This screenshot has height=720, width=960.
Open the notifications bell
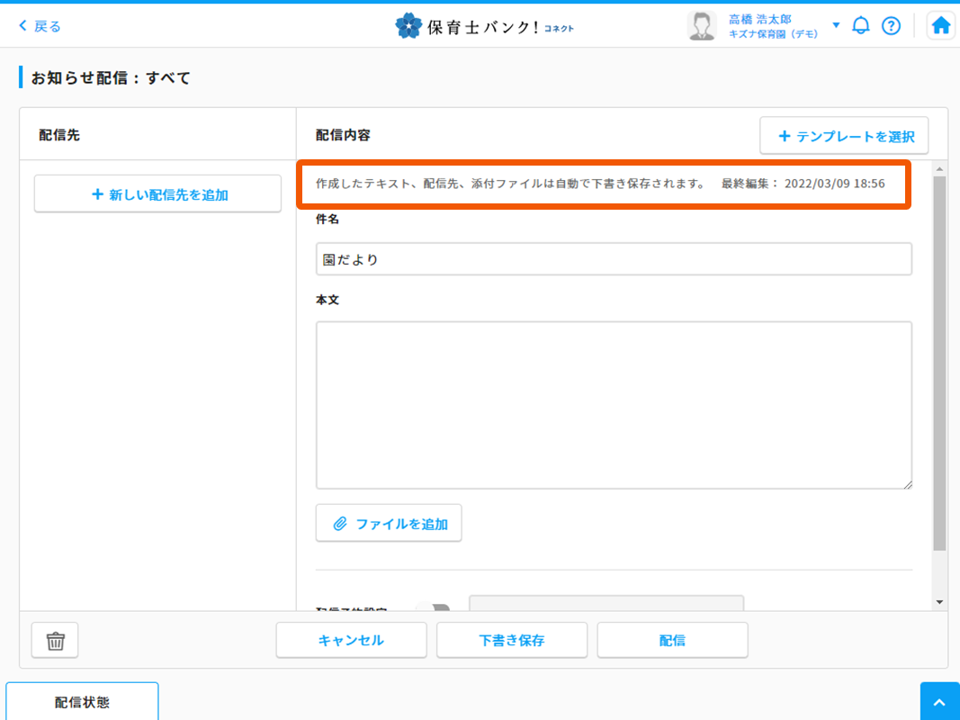click(x=861, y=26)
